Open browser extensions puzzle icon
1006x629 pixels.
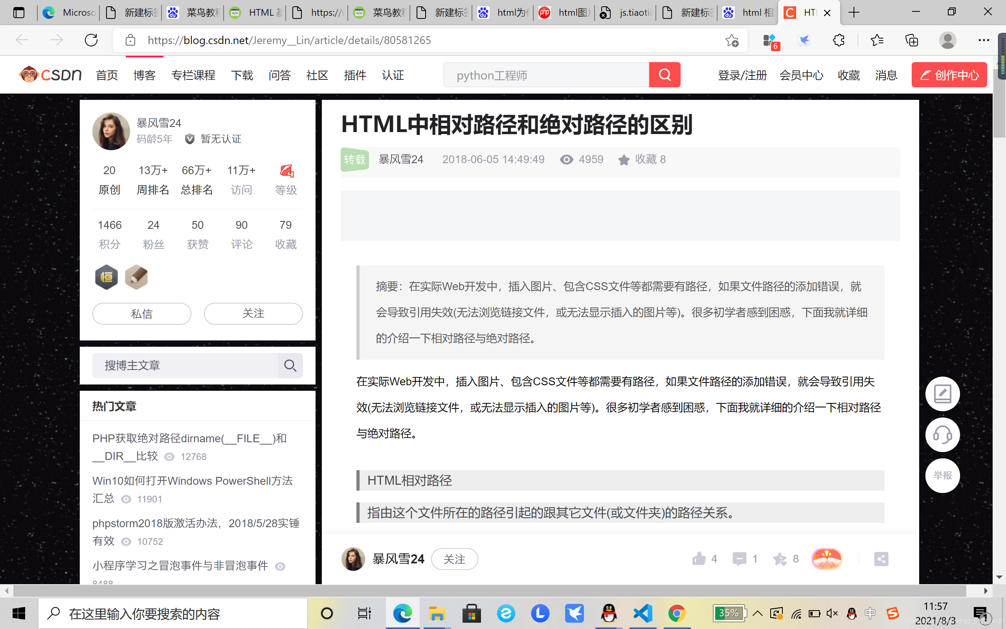click(839, 40)
